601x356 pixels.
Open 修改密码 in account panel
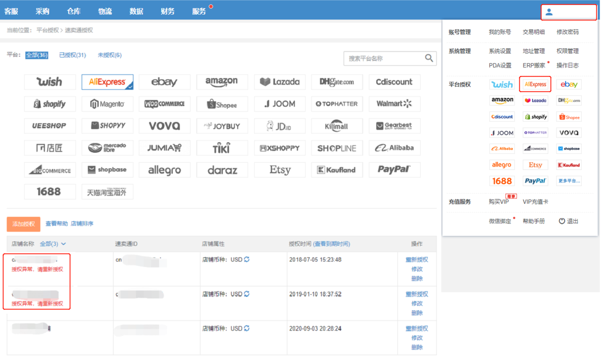[568, 32]
